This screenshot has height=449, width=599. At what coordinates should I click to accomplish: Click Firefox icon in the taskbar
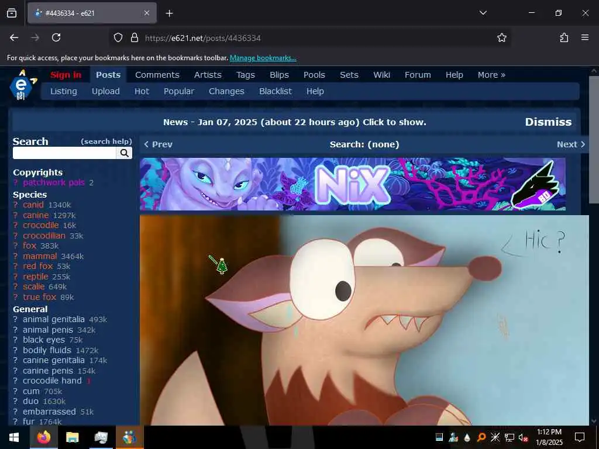tap(43, 437)
